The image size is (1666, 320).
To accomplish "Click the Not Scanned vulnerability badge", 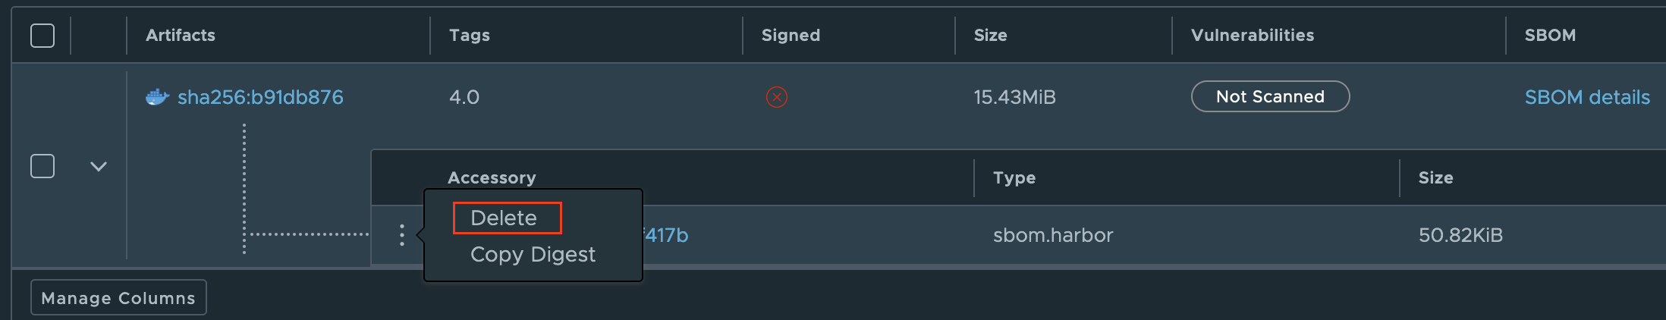I will 1270,97.
